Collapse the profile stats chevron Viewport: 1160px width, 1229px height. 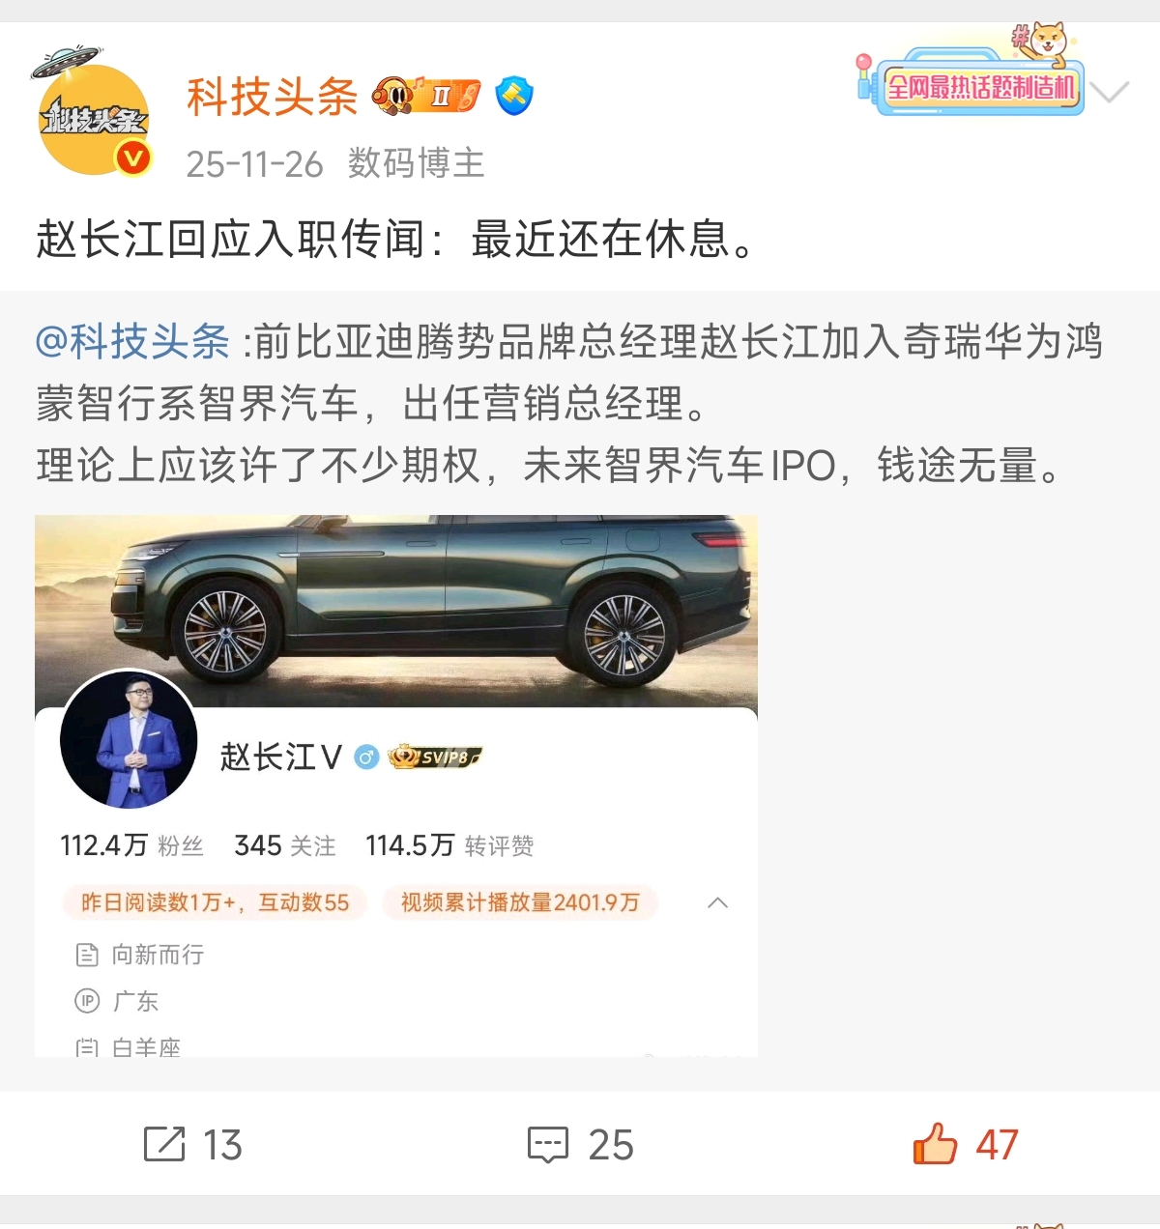click(718, 902)
